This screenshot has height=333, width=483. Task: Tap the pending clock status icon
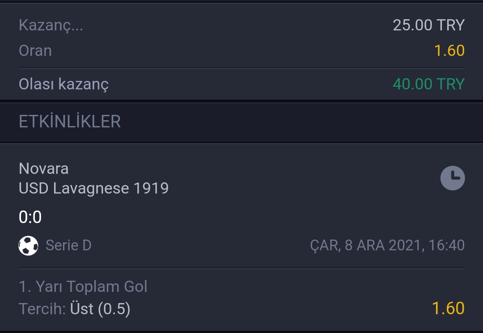pyautogui.click(x=453, y=178)
